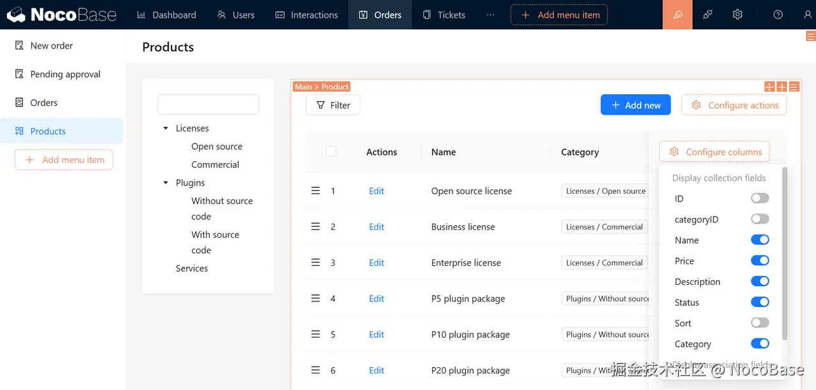This screenshot has width=816, height=390.
Task: Click the scrollbar in the fields dropdown
Action: tap(784, 253)
